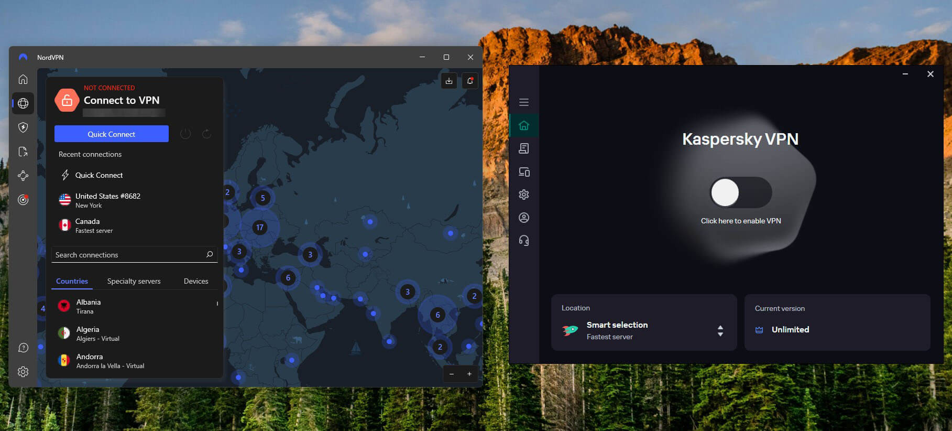952x431 pixels.
Task: Zoom out the NordVPN map
Action: point(452,374)
